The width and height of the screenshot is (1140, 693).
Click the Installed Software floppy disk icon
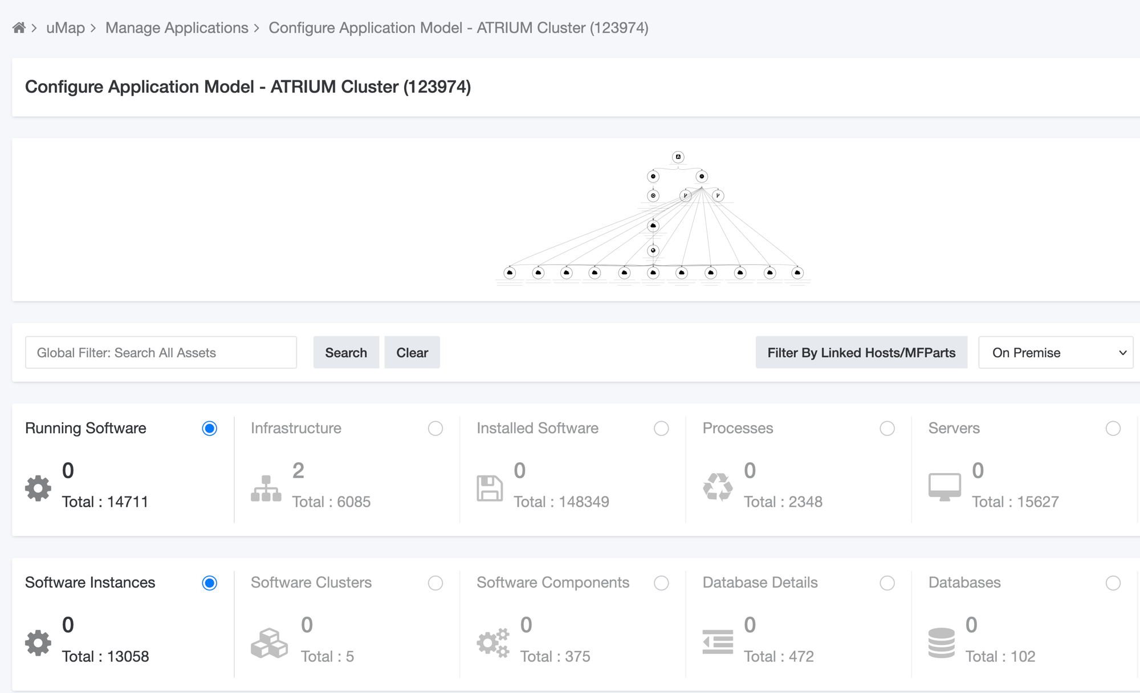[490, 488]
